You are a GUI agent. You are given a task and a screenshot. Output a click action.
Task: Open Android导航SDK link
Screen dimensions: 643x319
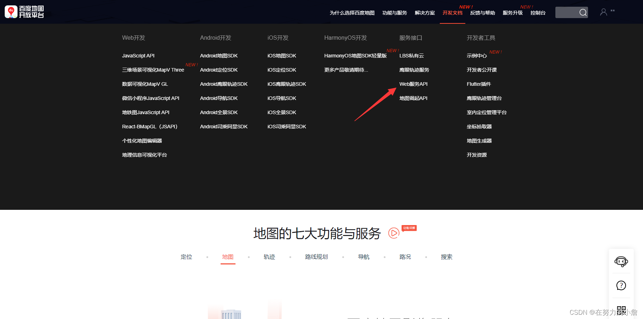point(219,98)
